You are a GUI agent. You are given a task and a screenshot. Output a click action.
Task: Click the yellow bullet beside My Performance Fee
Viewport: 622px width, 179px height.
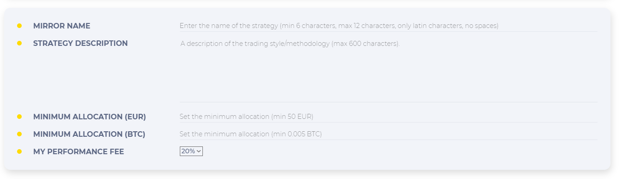[19, 151]
